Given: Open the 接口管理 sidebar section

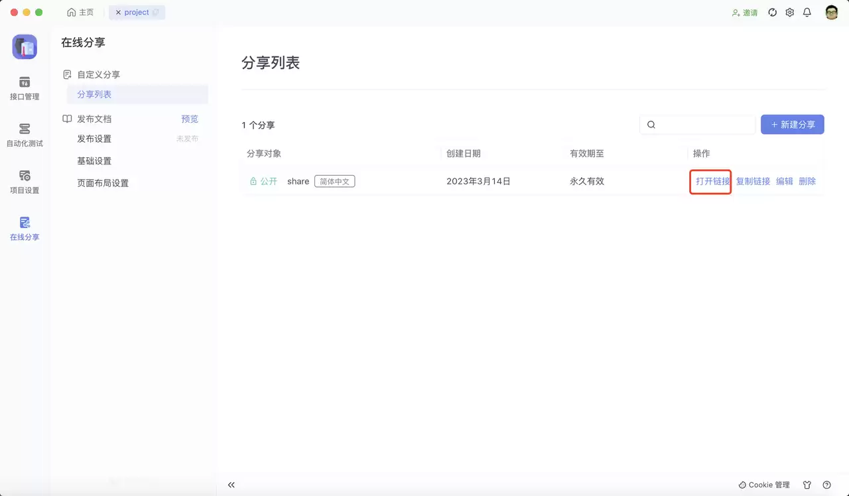Looking at the screenshot, I should pyautogui.click(x=25, y=88).
